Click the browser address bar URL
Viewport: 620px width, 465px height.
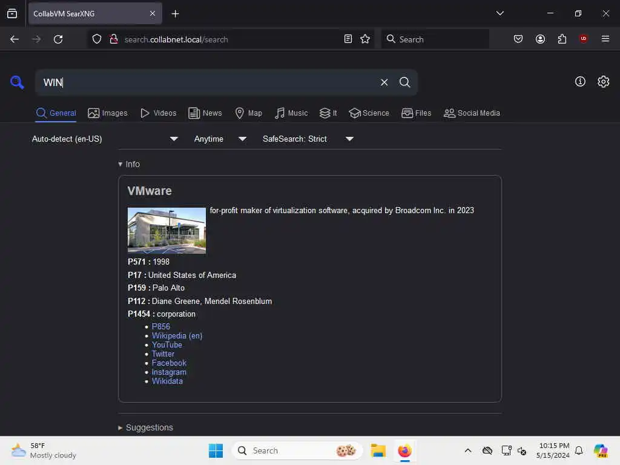click(176, 39)
